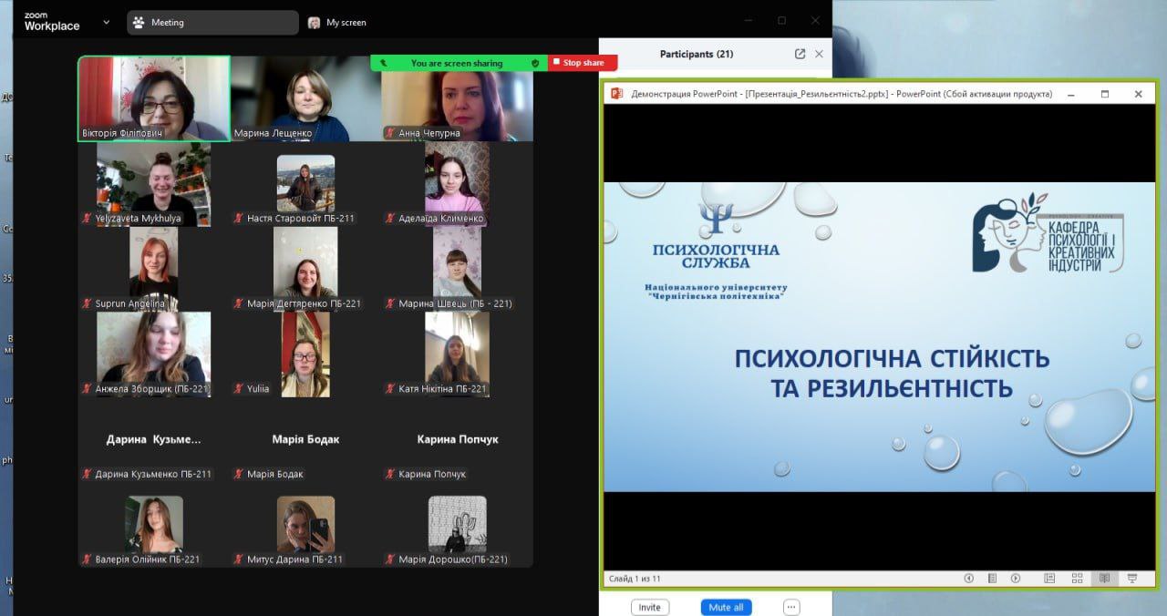Pop out the Participants panel
1167x616 pixels.
point(800,54)
